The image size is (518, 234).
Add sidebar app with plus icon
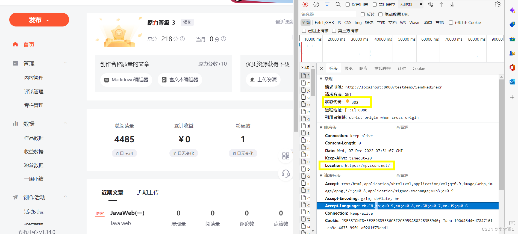point(512,97)
